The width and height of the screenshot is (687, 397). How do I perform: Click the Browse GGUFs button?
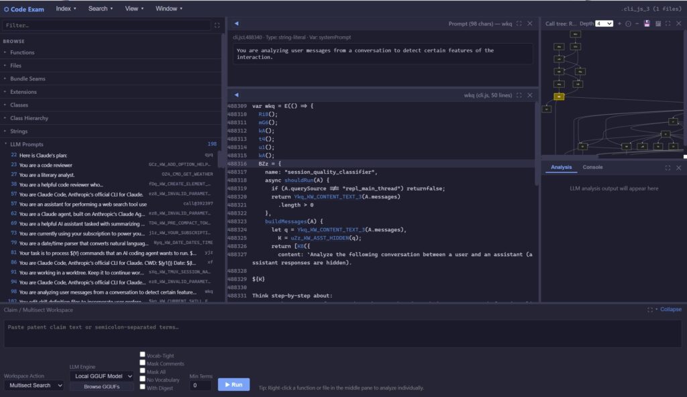(x=102, y=386)
